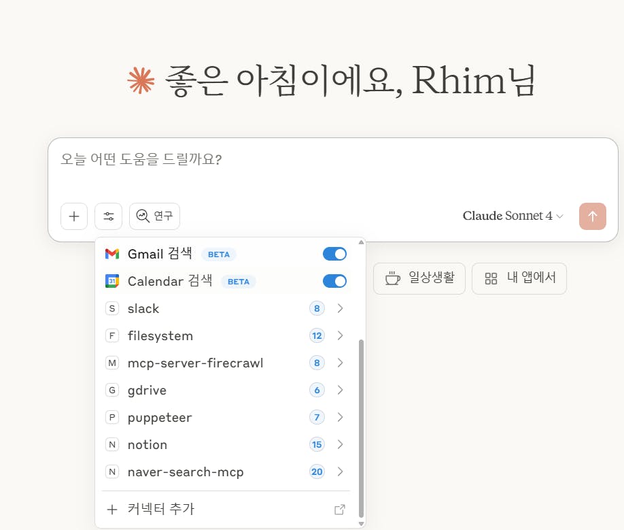This screenshot has height=530, width=624.
Task: Click the orange Claude starburst logo
Action: click(x=141, y=81)
